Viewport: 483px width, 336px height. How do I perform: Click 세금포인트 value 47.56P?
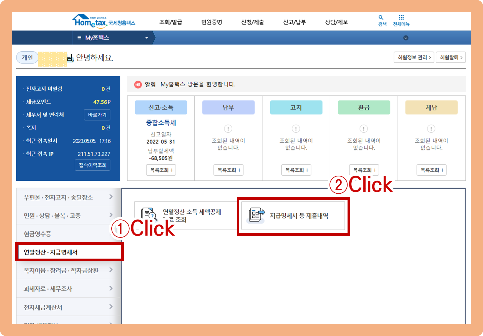pos(102,102)
